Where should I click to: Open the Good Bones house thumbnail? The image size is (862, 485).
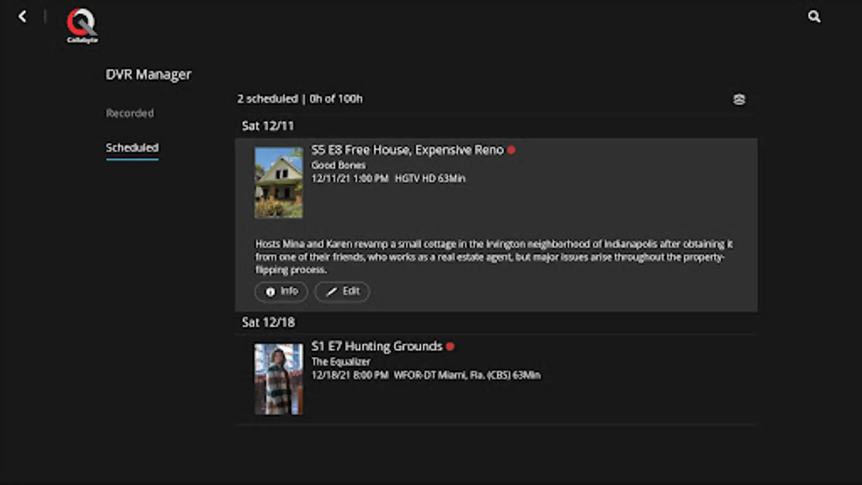coord(279,183)
